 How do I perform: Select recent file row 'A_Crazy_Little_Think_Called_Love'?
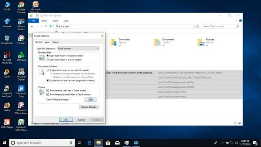pos(174,78)
